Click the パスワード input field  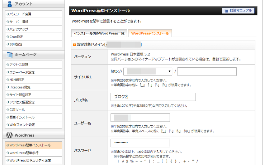coord(140,143)
